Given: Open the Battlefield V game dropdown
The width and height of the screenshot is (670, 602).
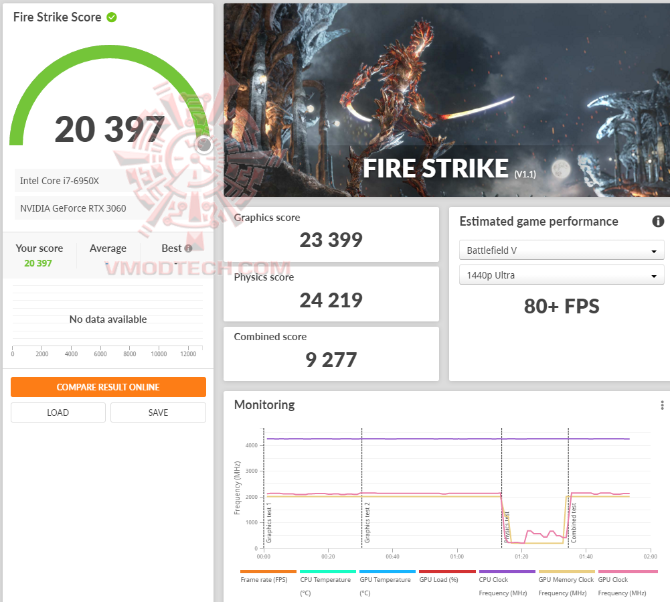Looking at the screenshot, I should (x=561, y=250).
